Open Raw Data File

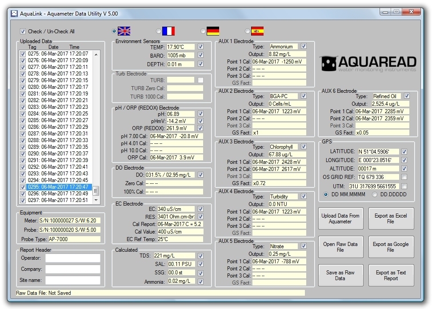[340, 247]
